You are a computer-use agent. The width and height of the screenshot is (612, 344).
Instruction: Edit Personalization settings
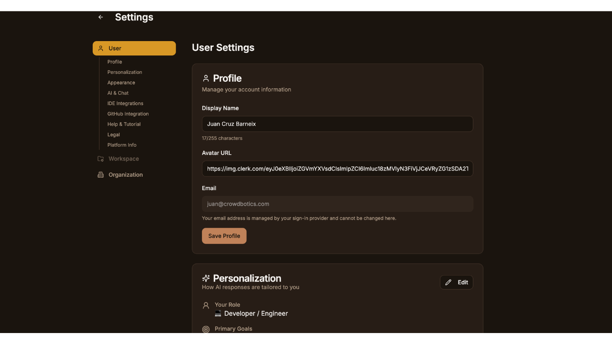457,282
